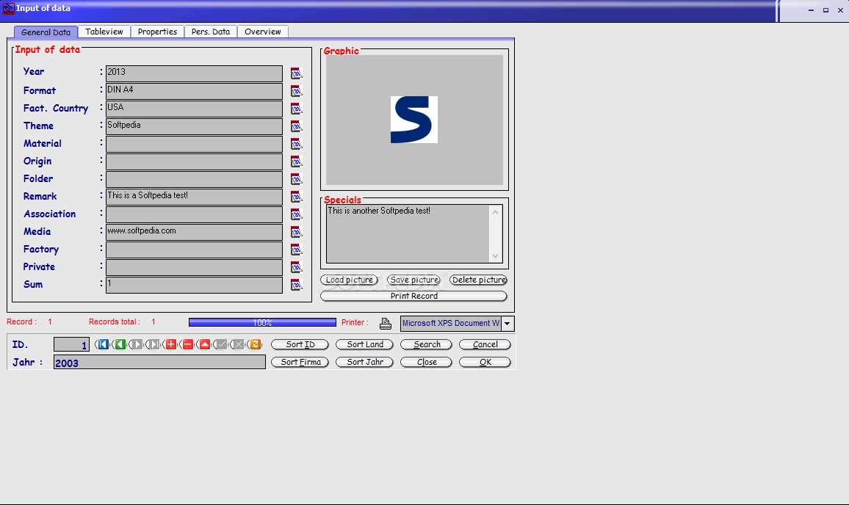Click the Search button
Image resolution: width=849 pixels, height=505 pixels.
pyautogui.click(x=427, y=344)
